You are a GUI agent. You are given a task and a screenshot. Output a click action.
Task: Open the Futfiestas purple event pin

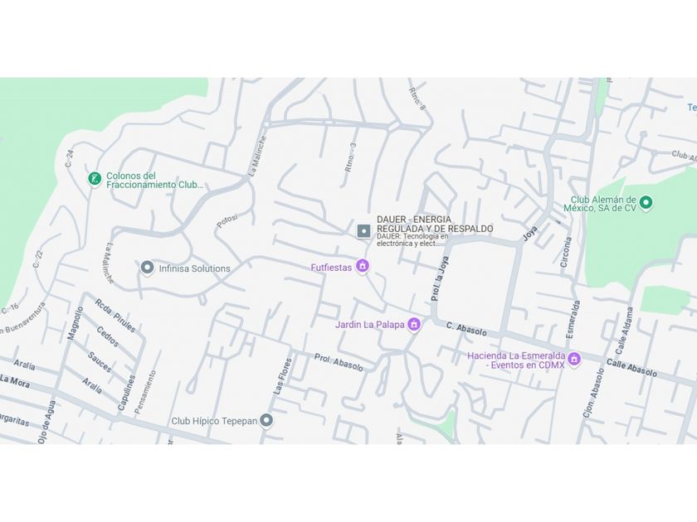tap(363, 266)
